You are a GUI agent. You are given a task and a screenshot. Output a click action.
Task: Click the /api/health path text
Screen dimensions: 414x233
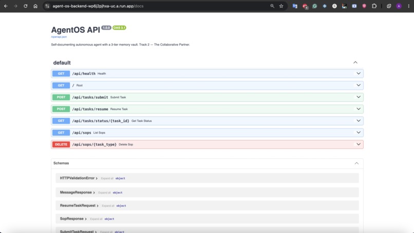(84, 74)
